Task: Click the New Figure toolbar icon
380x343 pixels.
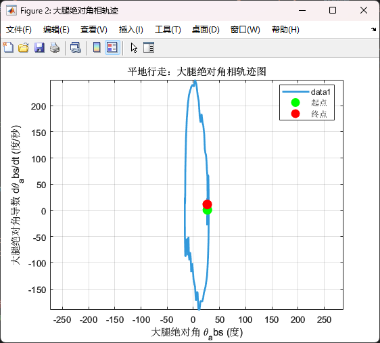Action: pos(8,47)
